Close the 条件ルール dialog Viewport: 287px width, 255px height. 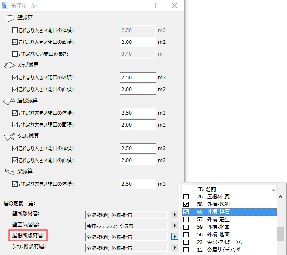coord(175,5)
